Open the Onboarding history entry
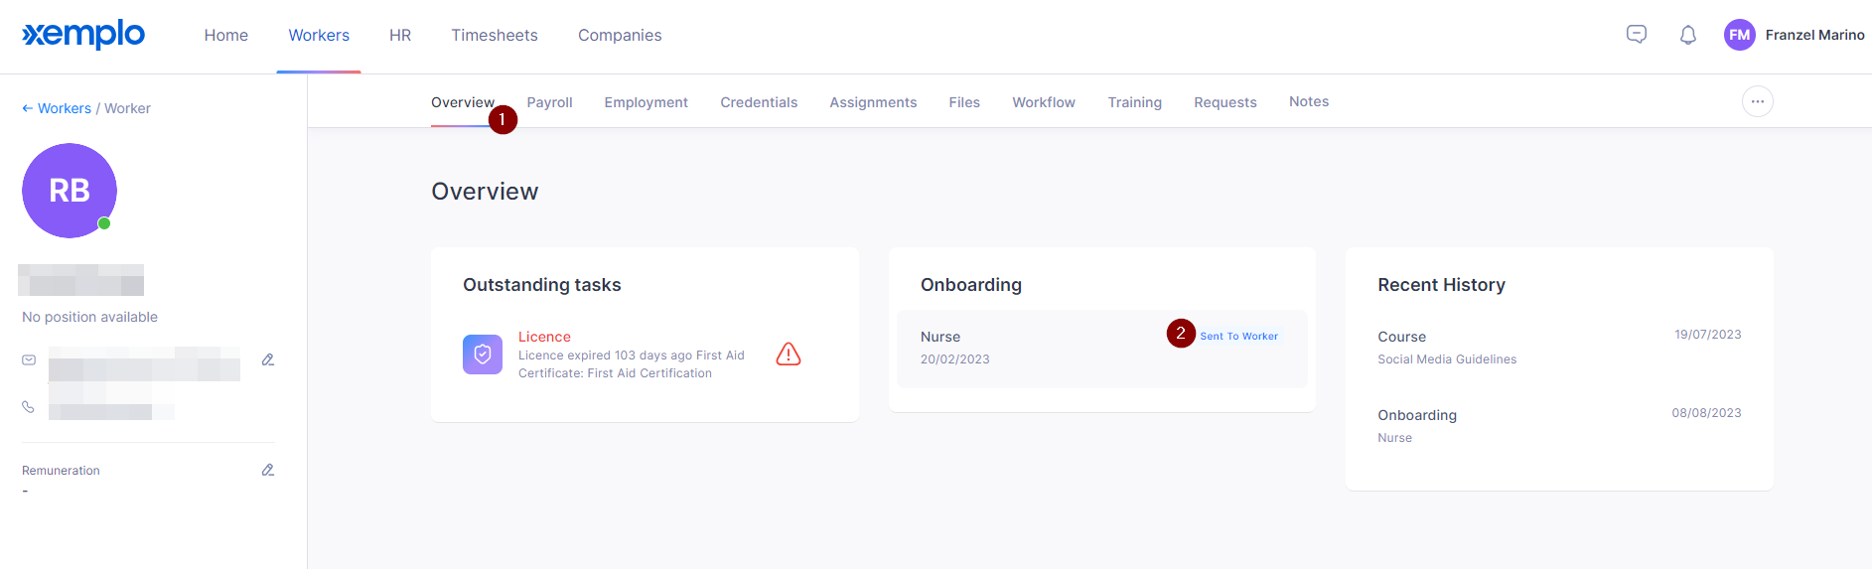 point(1417,415)
